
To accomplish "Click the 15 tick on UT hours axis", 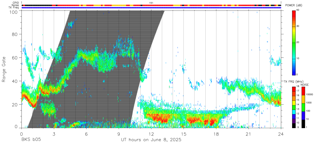I will [x=184, y=134].
